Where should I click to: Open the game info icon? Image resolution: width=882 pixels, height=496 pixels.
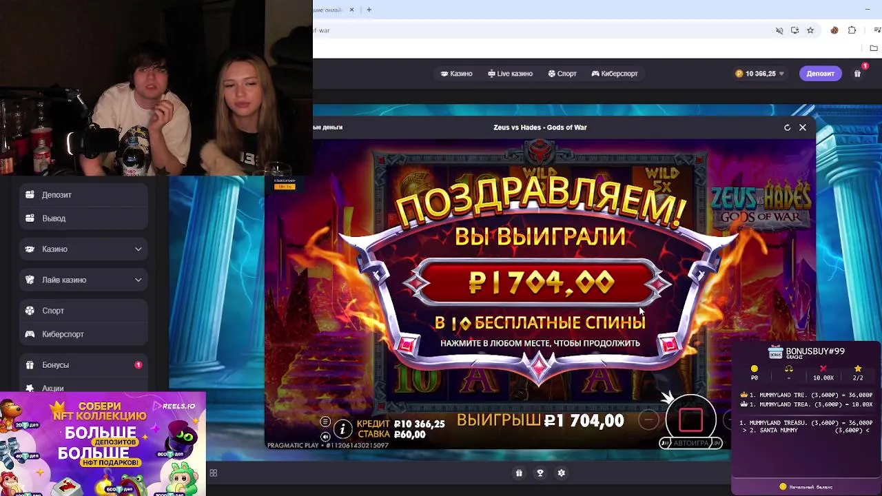click(x=342, y=429)
